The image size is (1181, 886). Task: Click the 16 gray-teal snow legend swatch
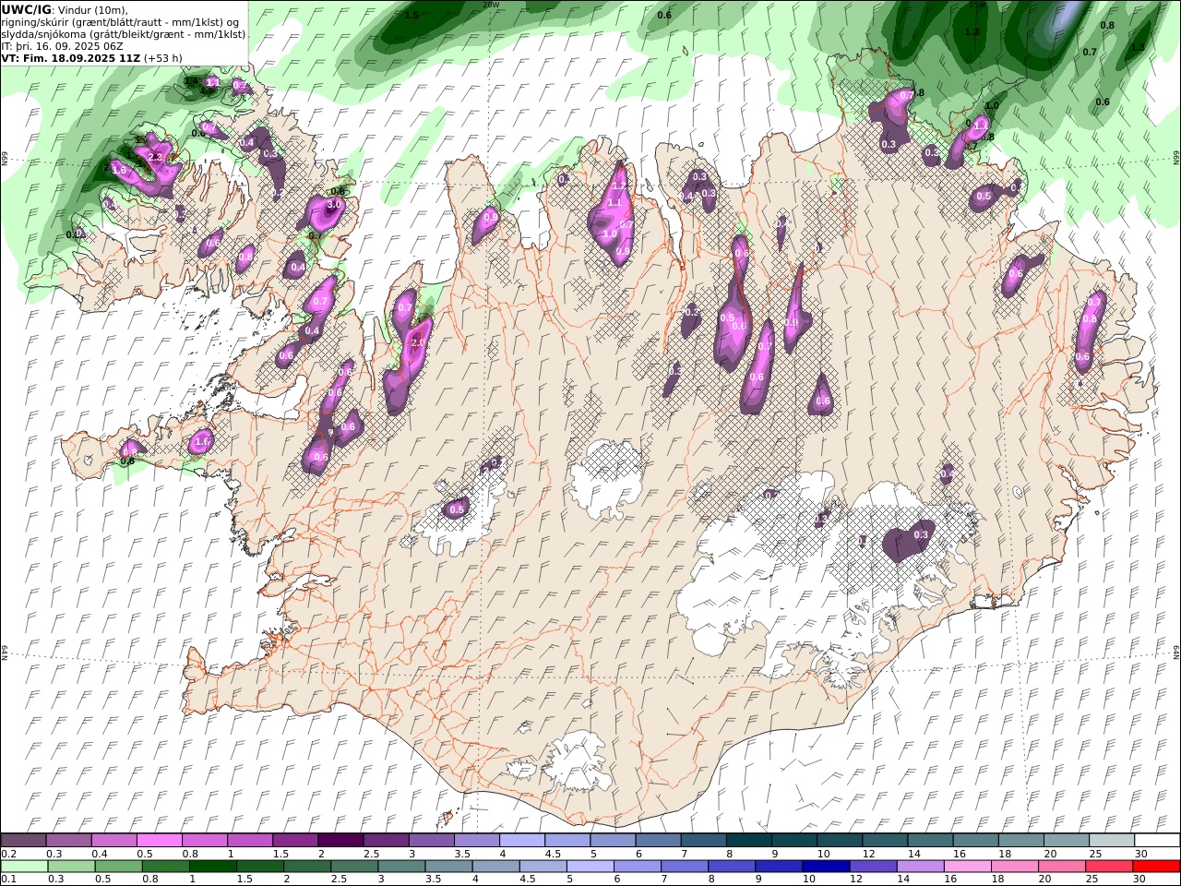(974, 840)
